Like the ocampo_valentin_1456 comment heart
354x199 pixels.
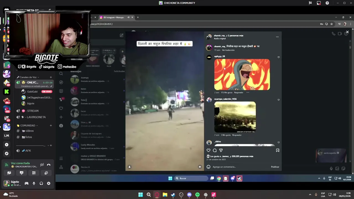(278, 100)
